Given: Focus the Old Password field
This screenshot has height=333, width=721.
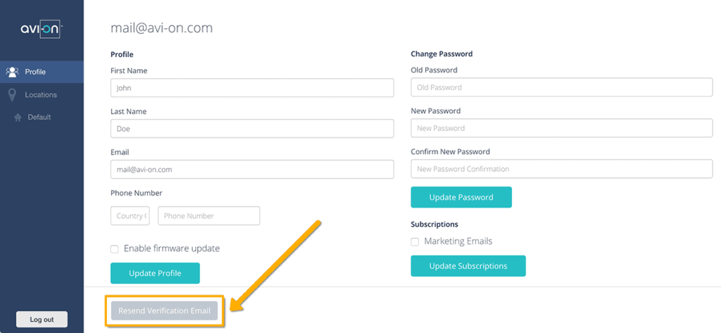Looking at the screenshot, I should tap(561, 87).
